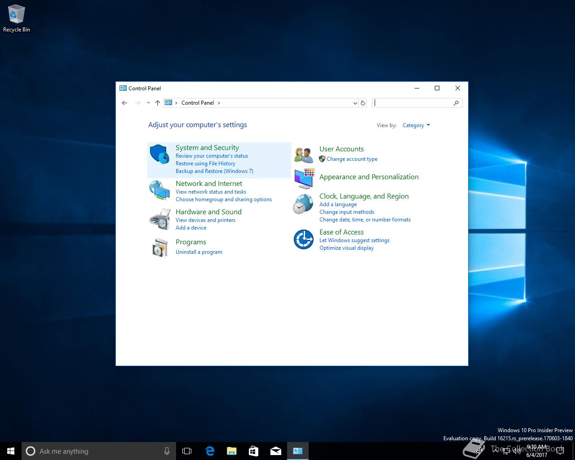This screenshot has width=575, height=460.
Task: Open the System and Security category
Action: 207,148
